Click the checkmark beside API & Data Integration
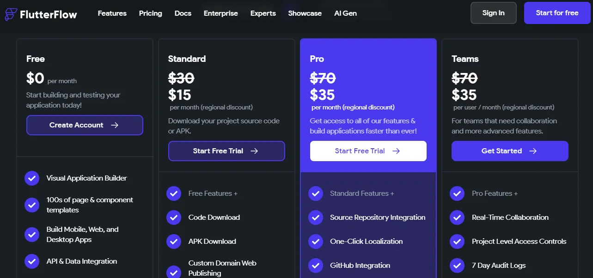The image size is (593, 278). tap(32, 261)
